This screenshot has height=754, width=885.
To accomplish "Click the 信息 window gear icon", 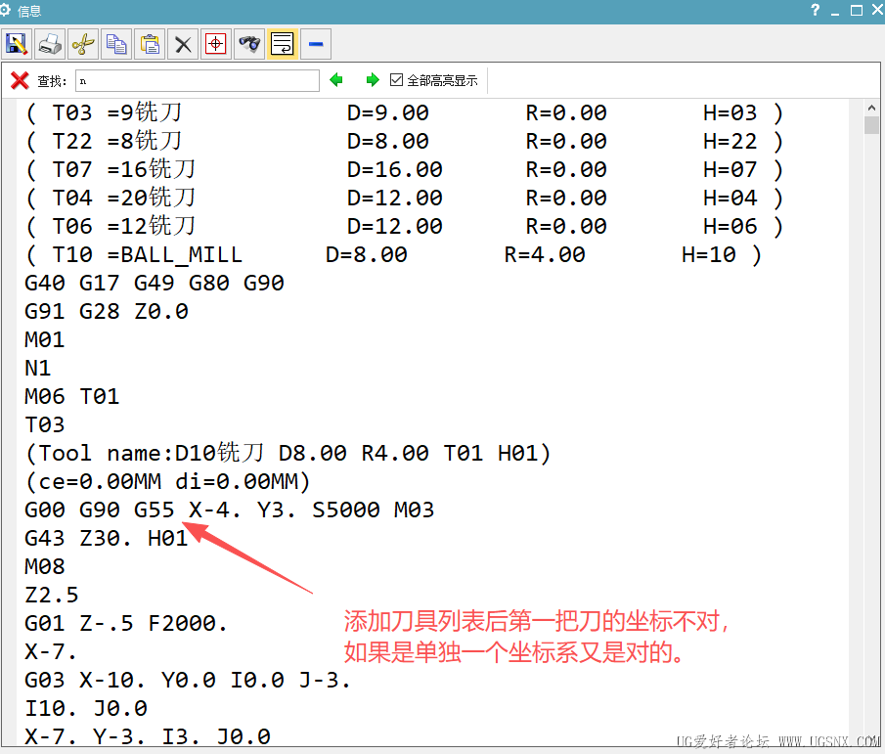I will (x=9, y=11).
